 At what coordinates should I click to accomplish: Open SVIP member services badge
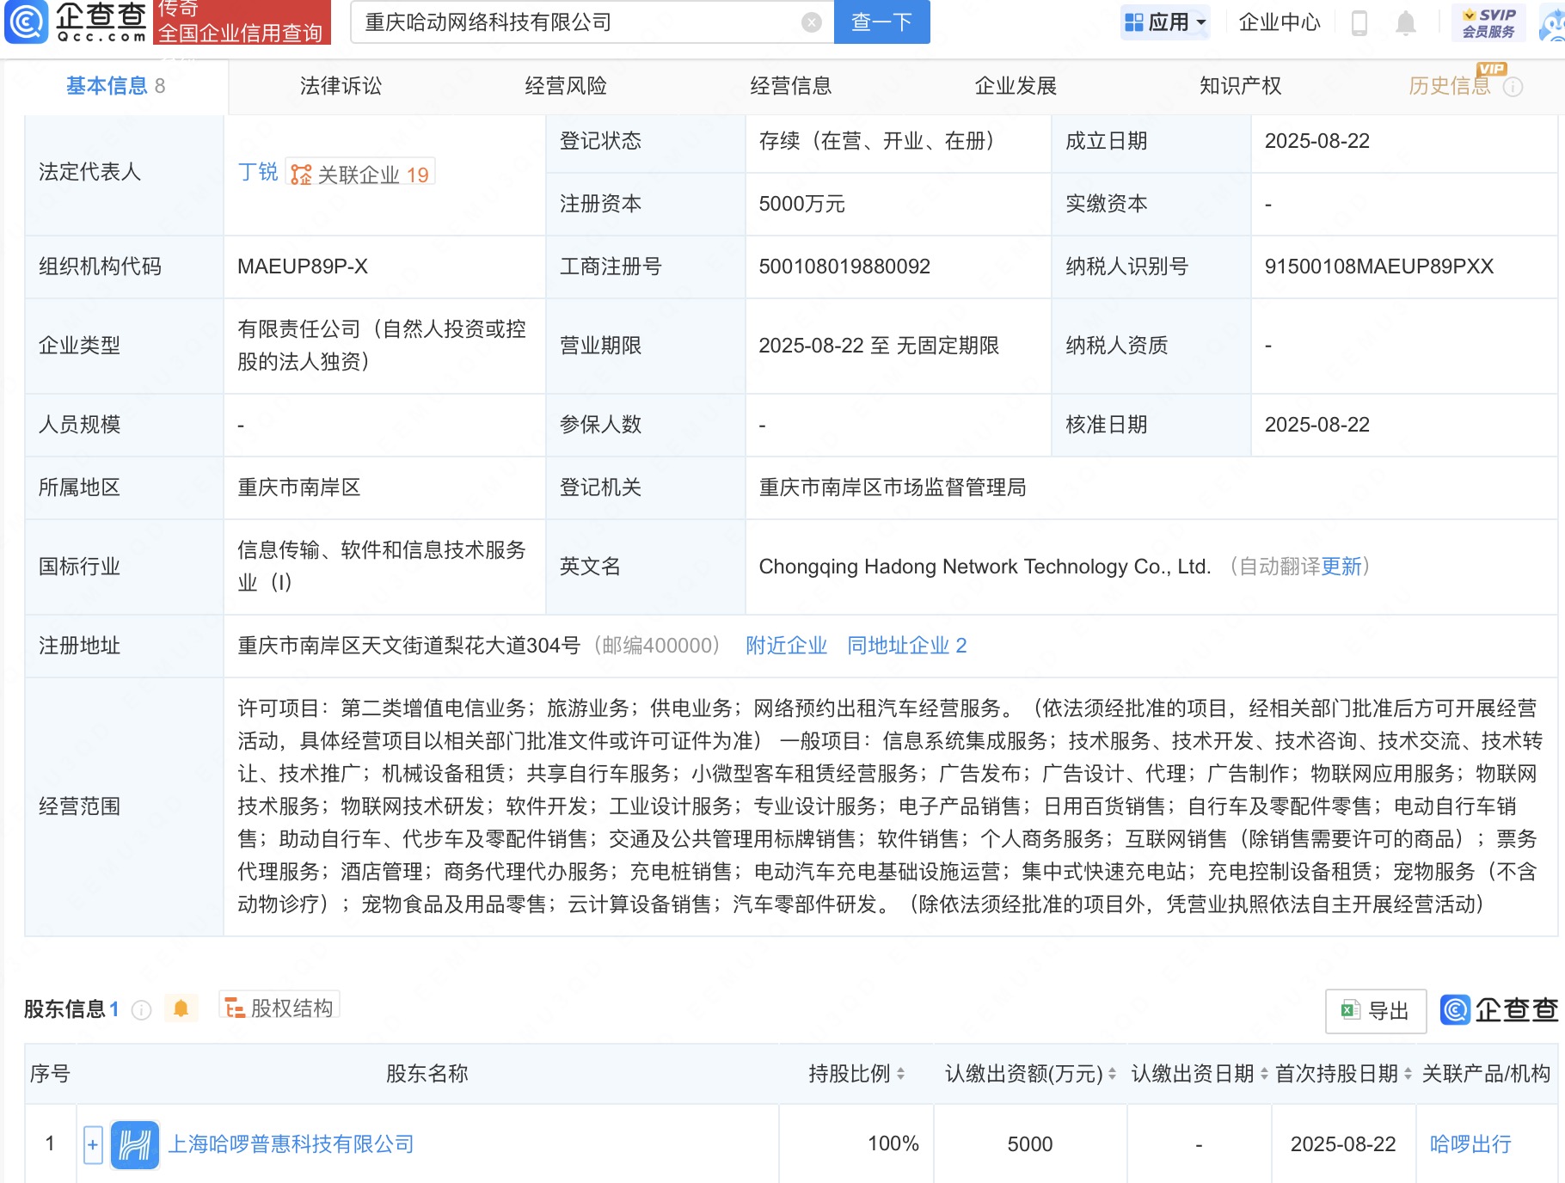point(1488,22)
